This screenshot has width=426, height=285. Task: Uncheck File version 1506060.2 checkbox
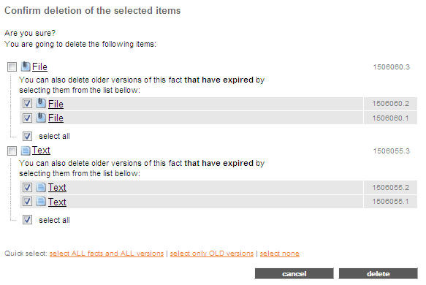click(x=27, y=104)
